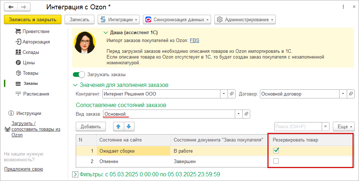Go forward with the right arrow button
Screen dimensions: 359x181
click(x=24, y=7)
